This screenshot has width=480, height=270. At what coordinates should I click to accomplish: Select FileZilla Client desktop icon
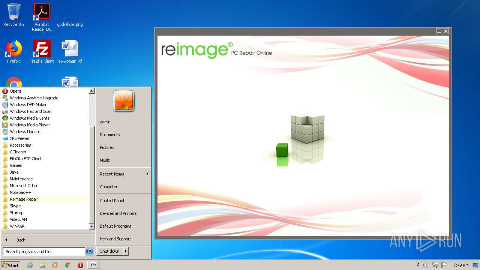pos(42,51)
